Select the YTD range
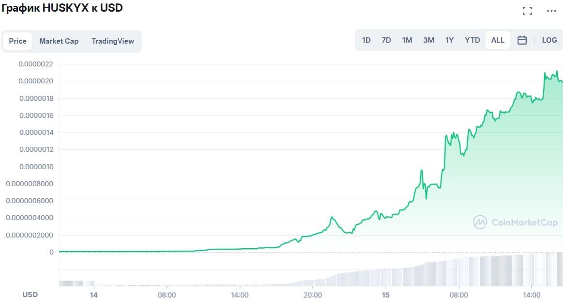This screenshot has height=302, width=563. 472,40
